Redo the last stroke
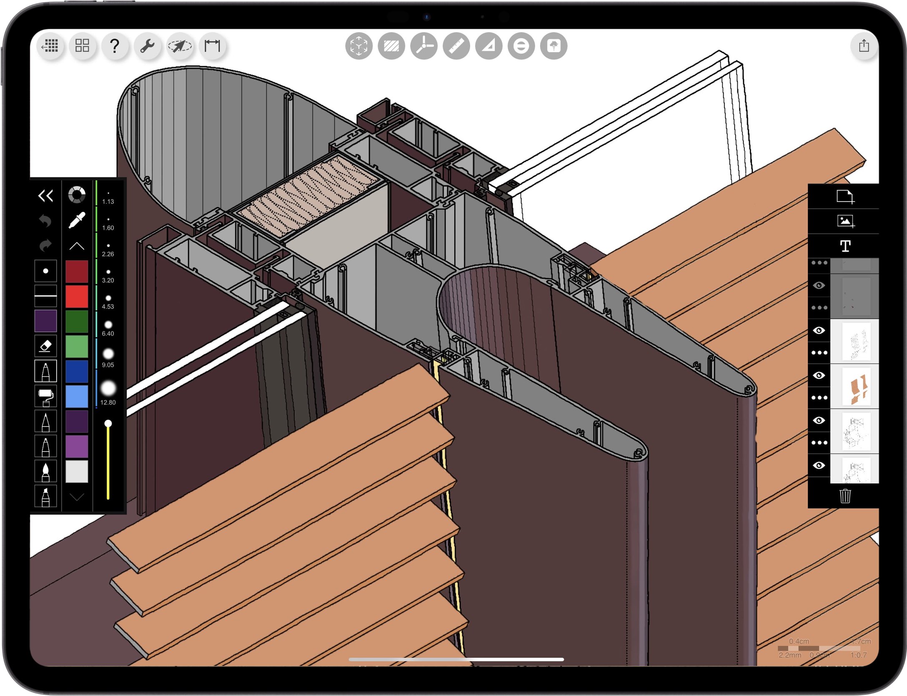The width and height of the screenshot is (907, 696). [45, 246]
